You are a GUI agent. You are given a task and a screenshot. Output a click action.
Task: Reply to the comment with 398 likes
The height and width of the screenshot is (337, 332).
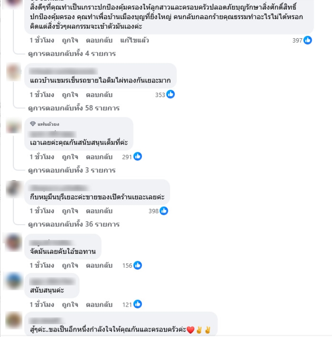pos(99,211)
